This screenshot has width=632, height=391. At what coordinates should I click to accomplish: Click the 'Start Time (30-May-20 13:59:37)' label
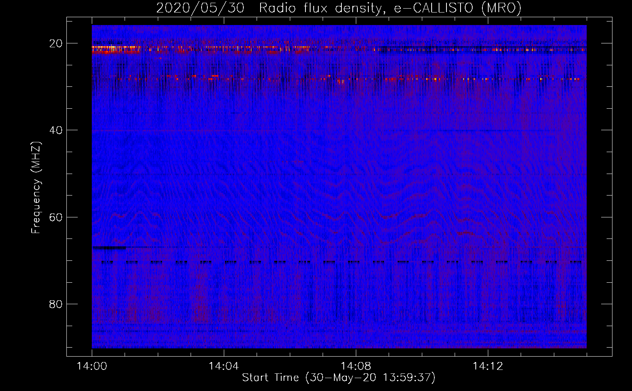tap(339, 378)
